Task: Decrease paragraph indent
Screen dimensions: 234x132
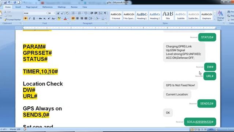Action: [92, 13]
